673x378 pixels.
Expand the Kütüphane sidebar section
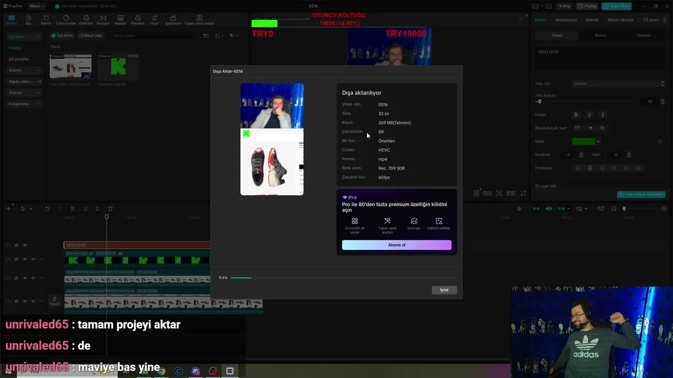(24, 104)
